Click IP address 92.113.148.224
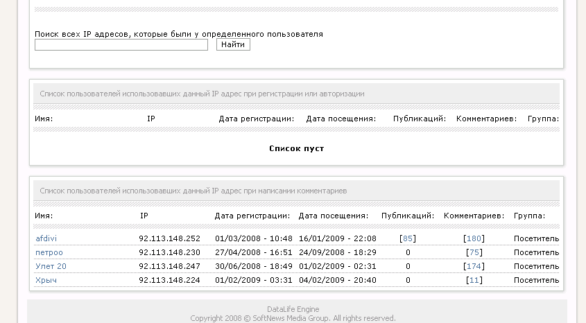586x323 pixels. point(169,280)
